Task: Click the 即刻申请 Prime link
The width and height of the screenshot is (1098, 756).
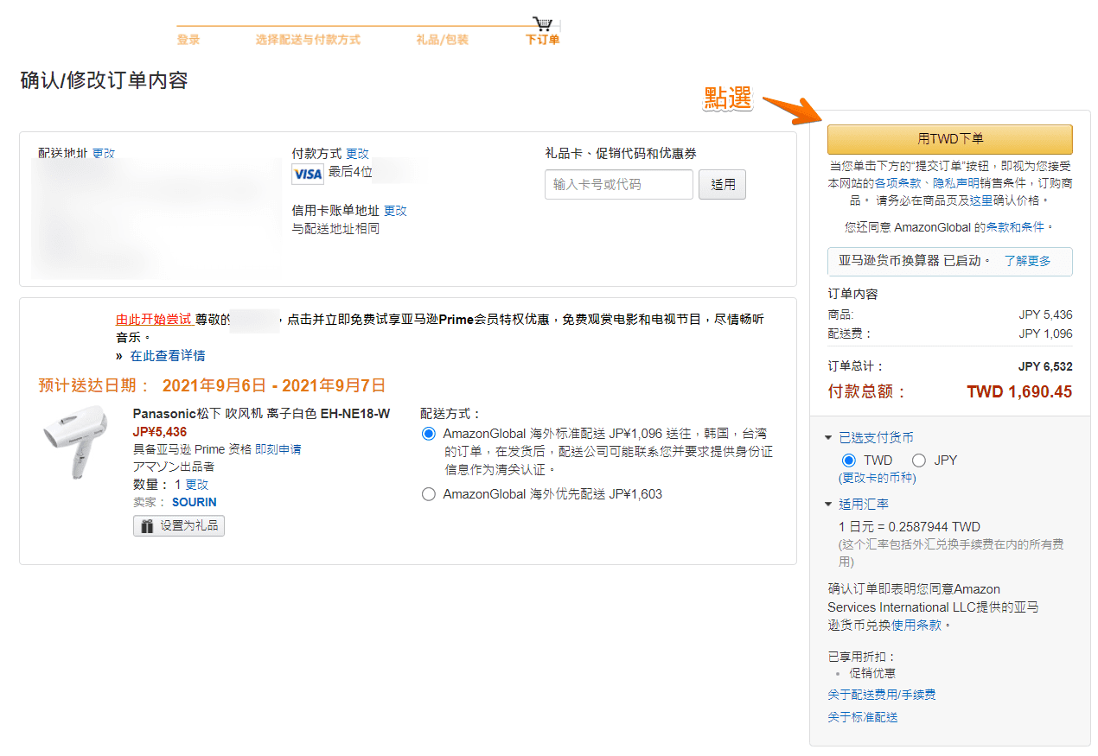Action: point(278,449)
